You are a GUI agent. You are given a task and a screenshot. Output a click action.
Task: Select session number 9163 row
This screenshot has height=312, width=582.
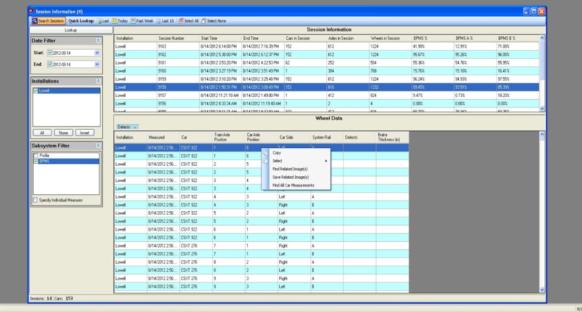coord(326,46)
